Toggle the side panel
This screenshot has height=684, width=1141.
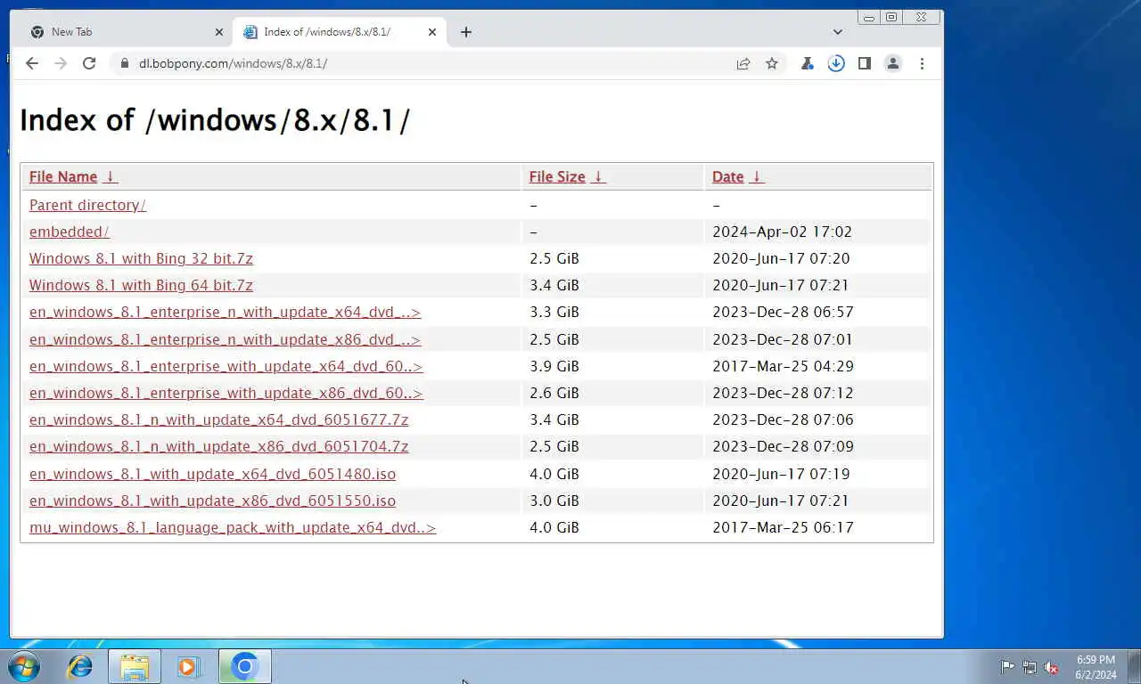(865, 63)
